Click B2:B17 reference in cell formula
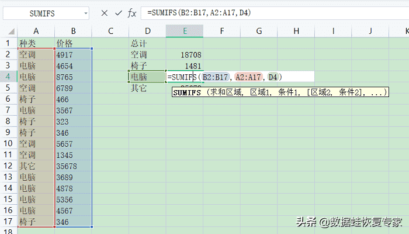 tap(215, 77)
